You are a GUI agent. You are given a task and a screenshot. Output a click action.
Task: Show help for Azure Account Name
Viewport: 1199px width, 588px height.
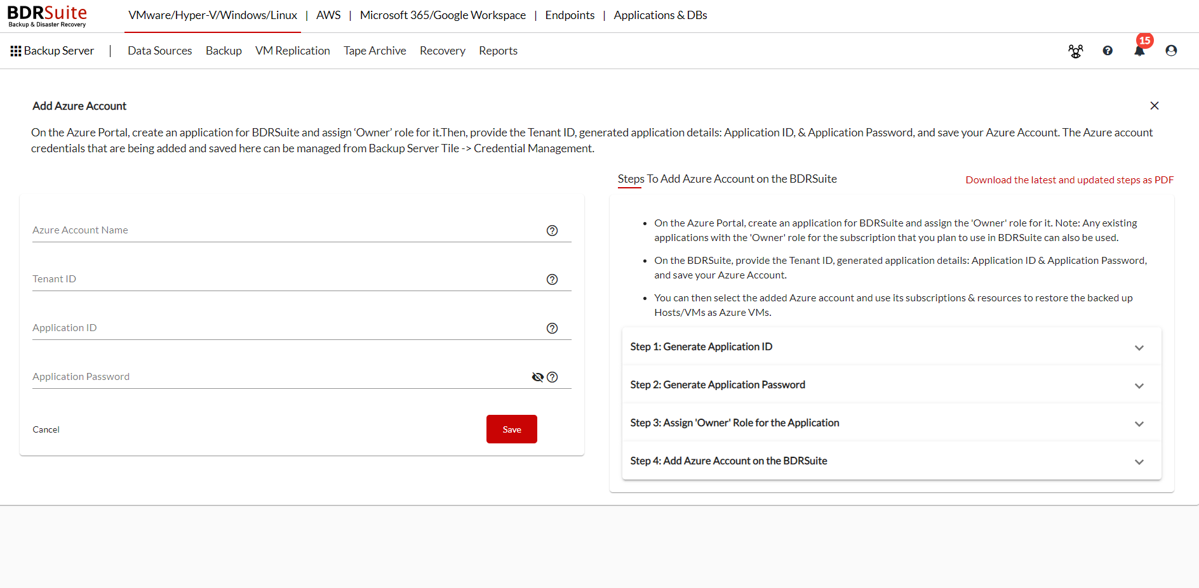(553, 231)
